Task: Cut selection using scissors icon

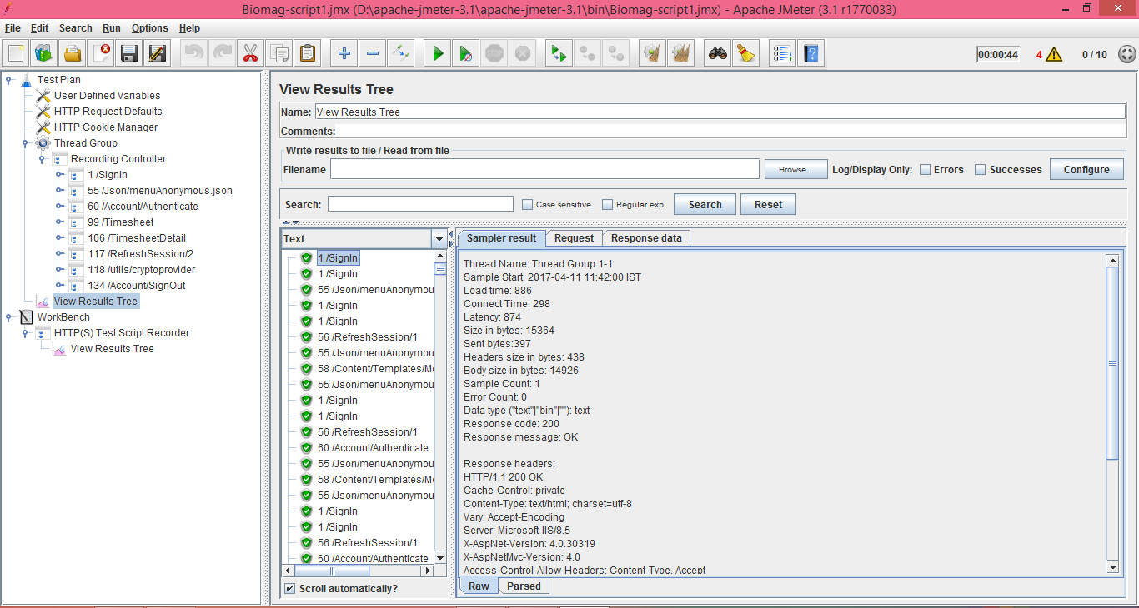Action: 250,54
